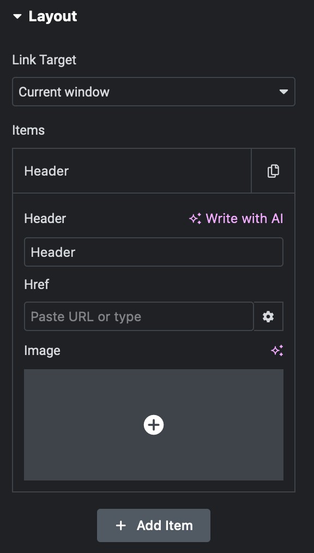
Task: Click the Paste URL or type field
Action: tap(139, 316)
